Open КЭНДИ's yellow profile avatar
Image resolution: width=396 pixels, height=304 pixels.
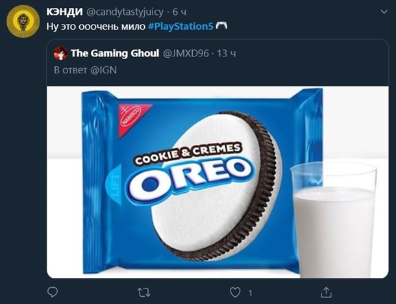click(22, 22)
